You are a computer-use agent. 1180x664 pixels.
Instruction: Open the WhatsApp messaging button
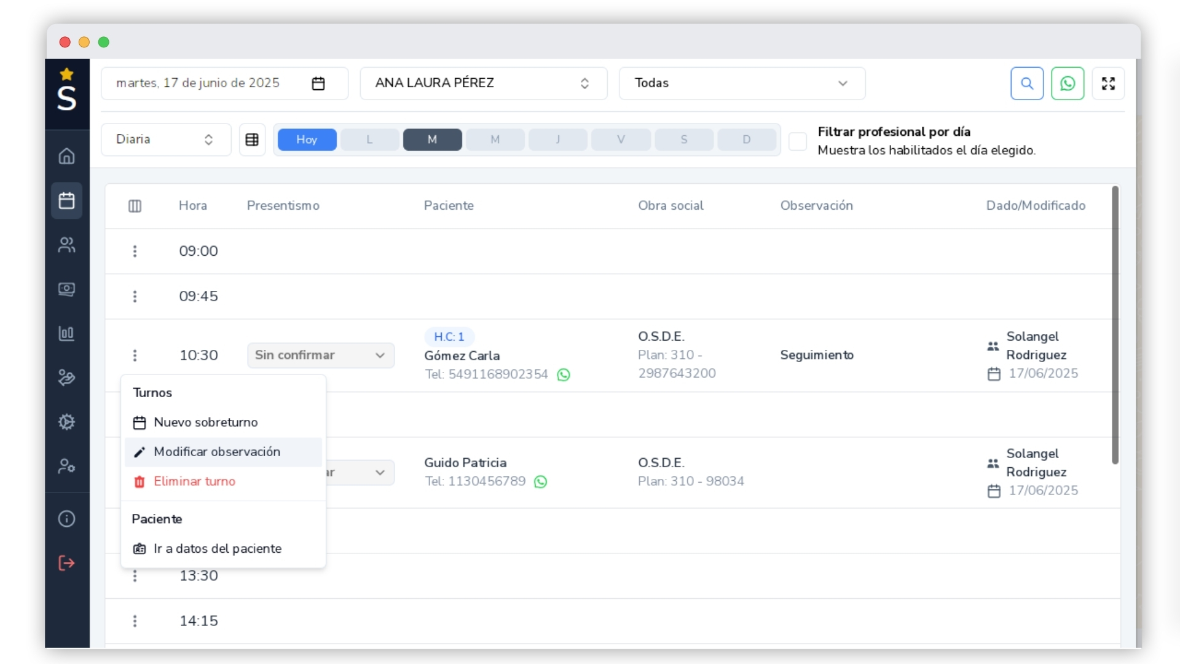tap(1067, 84)
